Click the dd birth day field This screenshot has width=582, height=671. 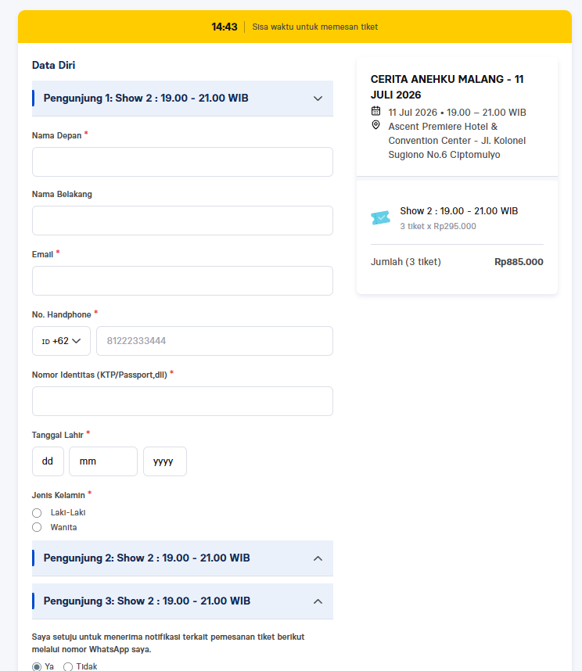pos(48,461)
